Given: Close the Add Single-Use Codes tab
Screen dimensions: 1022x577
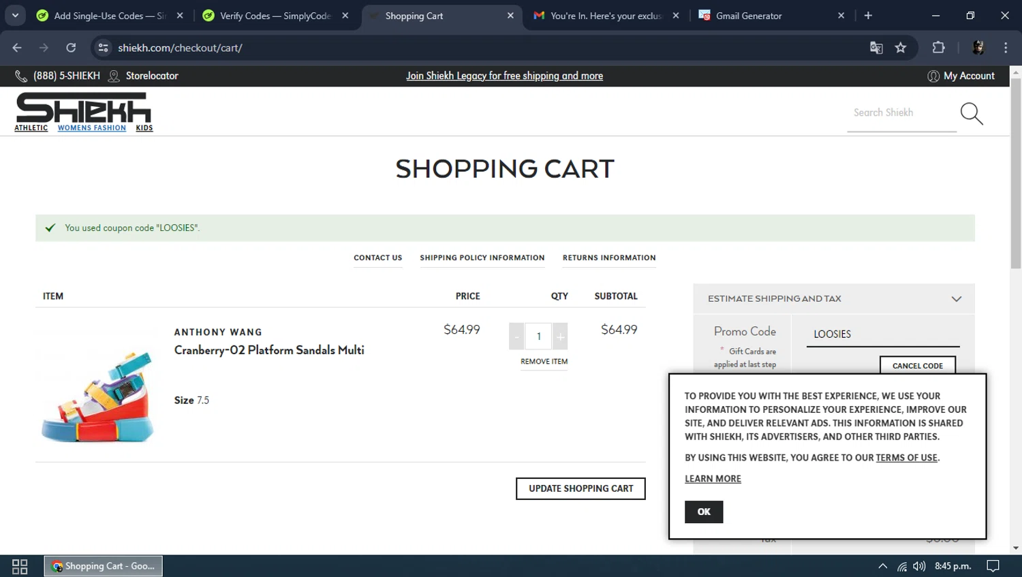Looking at the screenshot, I should (x=180, y=16).
